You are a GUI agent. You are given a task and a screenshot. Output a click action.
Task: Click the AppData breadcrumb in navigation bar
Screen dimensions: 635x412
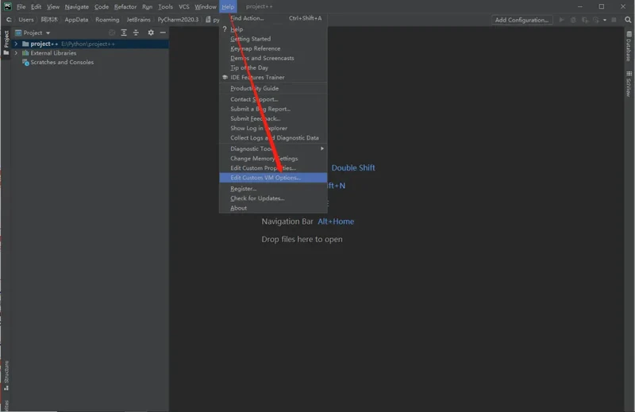click(76, 20)
